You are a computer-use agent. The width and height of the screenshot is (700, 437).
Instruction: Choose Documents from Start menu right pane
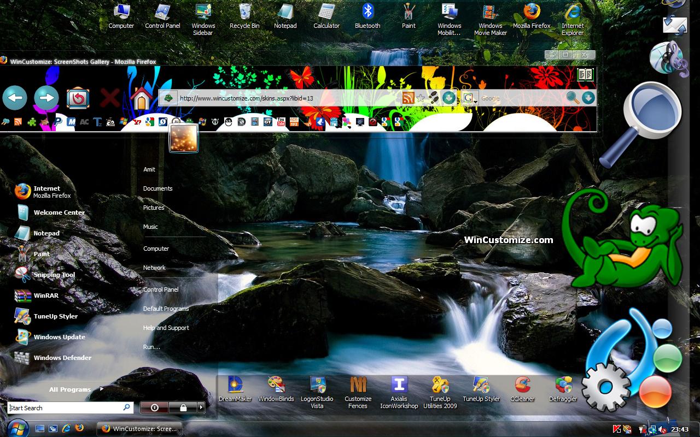click(157, 188)
